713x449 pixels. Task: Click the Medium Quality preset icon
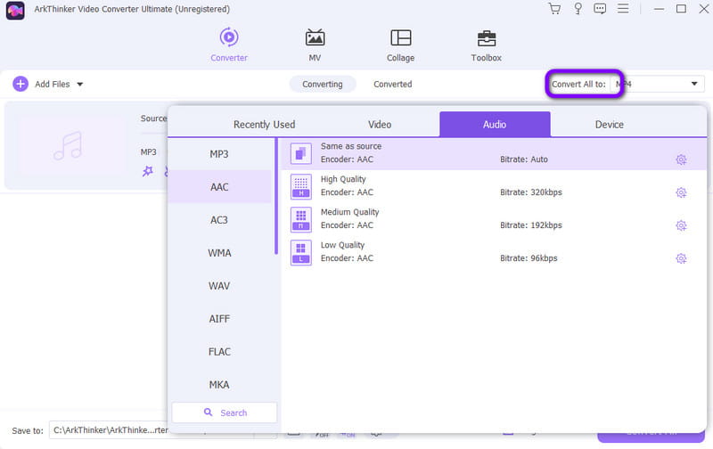click(301, 219)
